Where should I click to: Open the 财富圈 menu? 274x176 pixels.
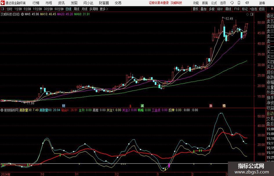tap(104, 3)
